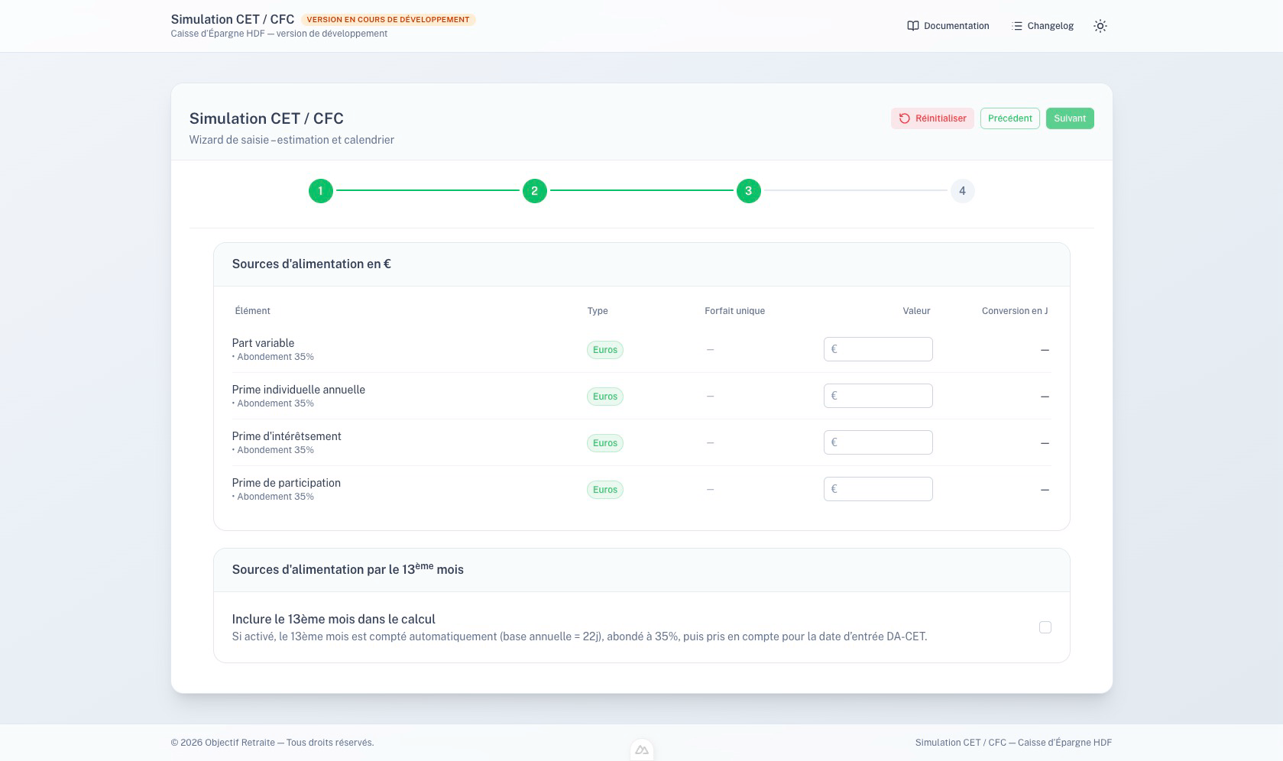
Task: Select the 'Euros' badge for Prime individuelle annuelle
Action: pyautogui.click(x=604, y=396)
